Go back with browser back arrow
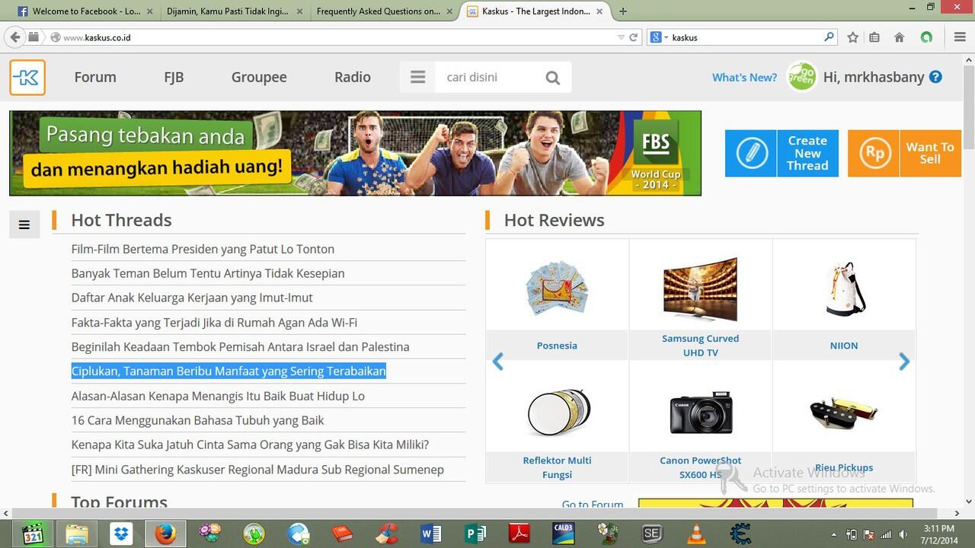 pyautogui.click(x=14, y=37)
